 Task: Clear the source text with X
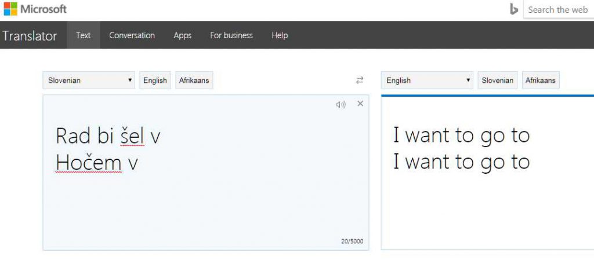click(360, 104)
